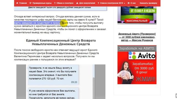Click the lightning icon before Обман и лохотрон
Image resolution: width=177 pixels, height=99 pixels.
click(55, 3)
